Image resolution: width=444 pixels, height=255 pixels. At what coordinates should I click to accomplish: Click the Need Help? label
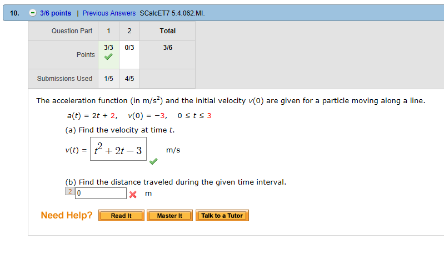[x=67, y=216]
